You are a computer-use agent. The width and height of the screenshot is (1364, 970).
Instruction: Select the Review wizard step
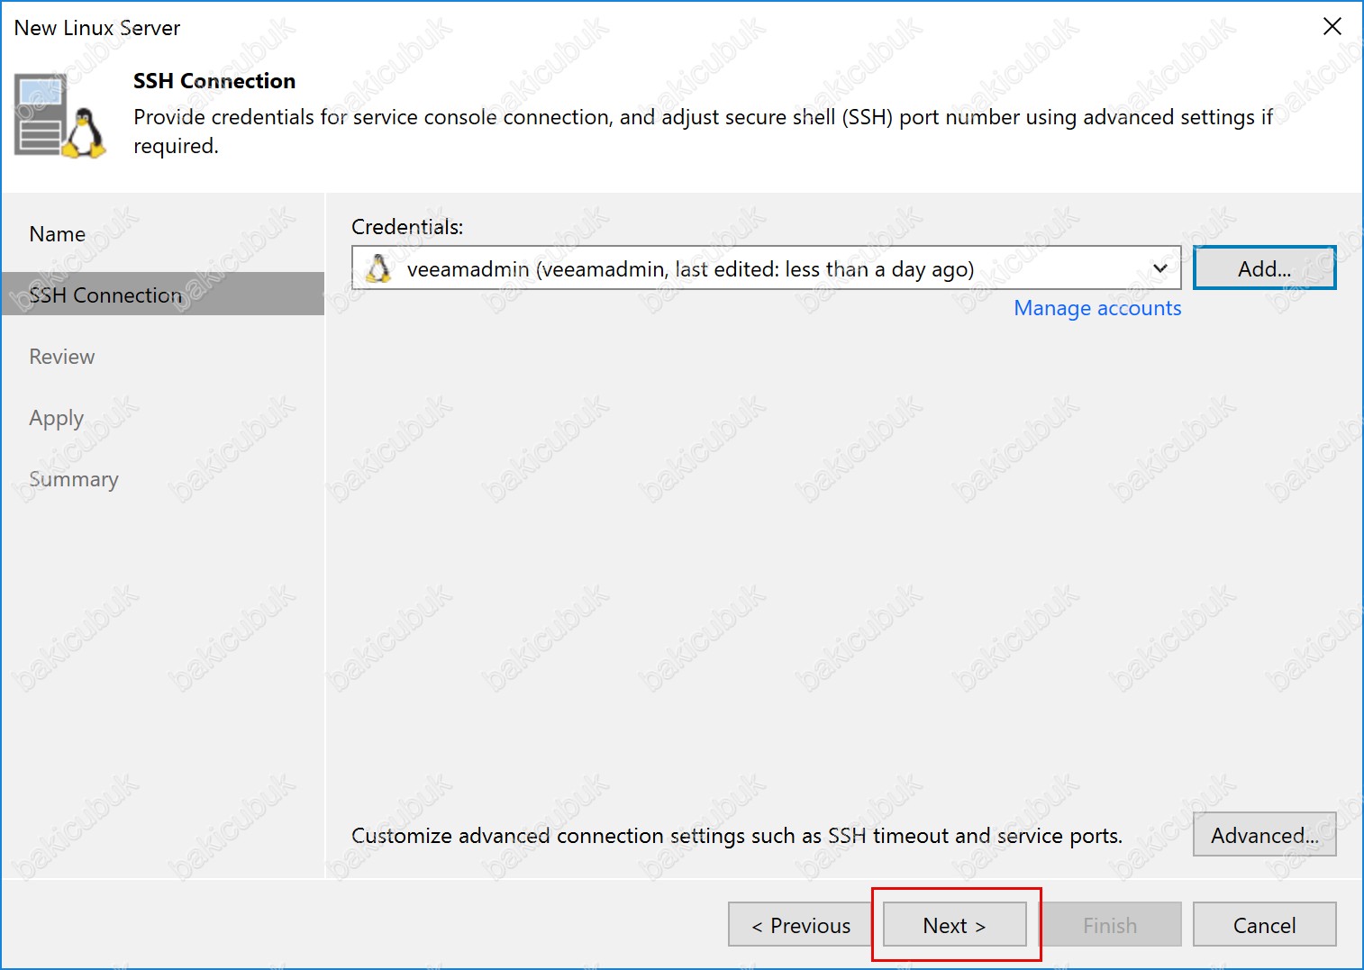coord(62,357)
